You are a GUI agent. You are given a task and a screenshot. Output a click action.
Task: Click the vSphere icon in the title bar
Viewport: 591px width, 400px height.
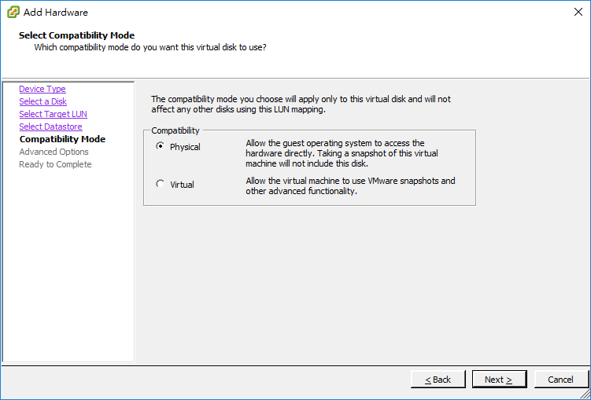coord(13,12)
